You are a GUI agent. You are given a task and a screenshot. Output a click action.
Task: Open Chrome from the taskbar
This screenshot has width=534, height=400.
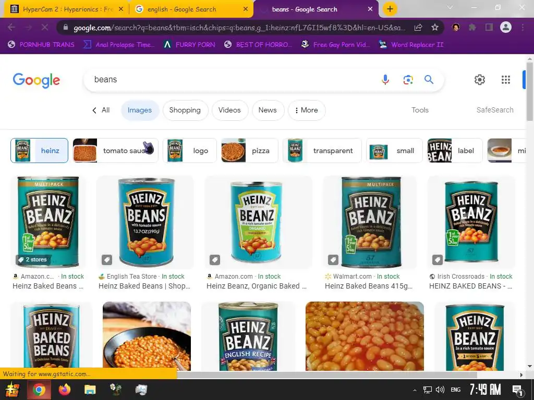coord(39,390)
